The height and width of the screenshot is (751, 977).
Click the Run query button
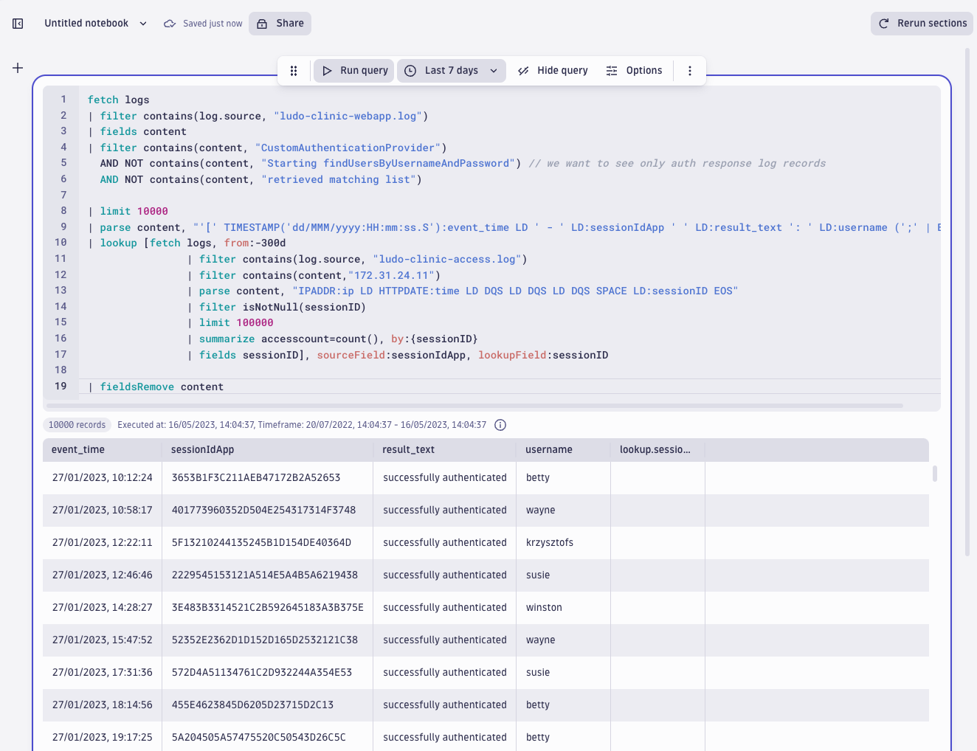pyautogui.click(x=353, y=70)
